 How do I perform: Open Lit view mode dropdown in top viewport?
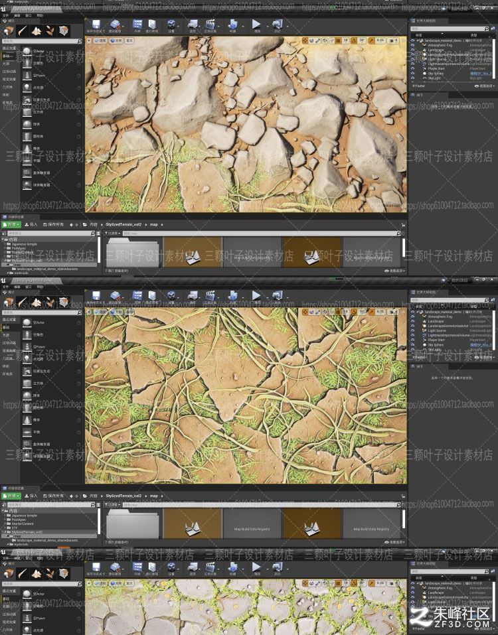click(116, 40)
